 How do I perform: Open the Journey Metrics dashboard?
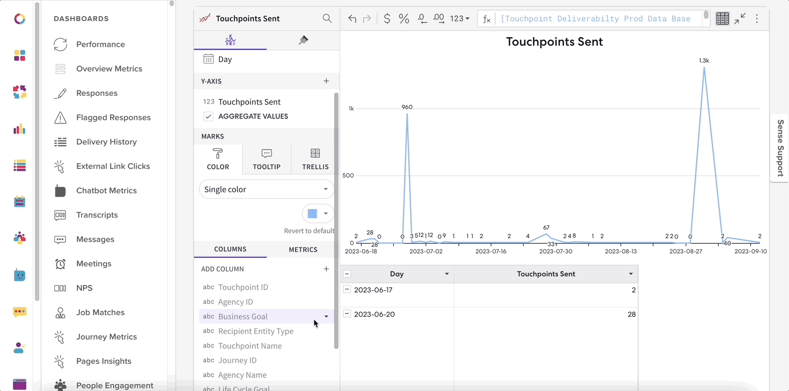[x=106, y=337]
